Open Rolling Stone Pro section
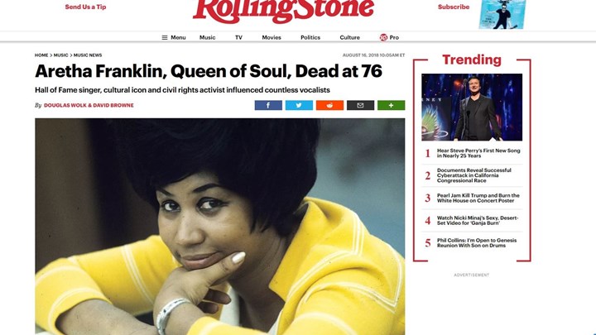Screen dimensions: 596x335 389,37
